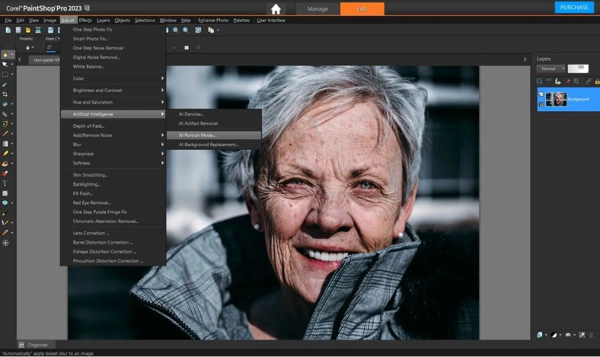Expand Hue and Saturation submenu

113,102
